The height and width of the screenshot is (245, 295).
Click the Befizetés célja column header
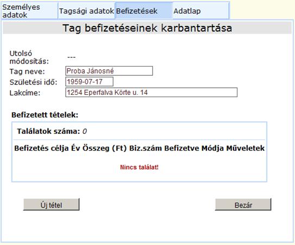(x=41, y=149)
